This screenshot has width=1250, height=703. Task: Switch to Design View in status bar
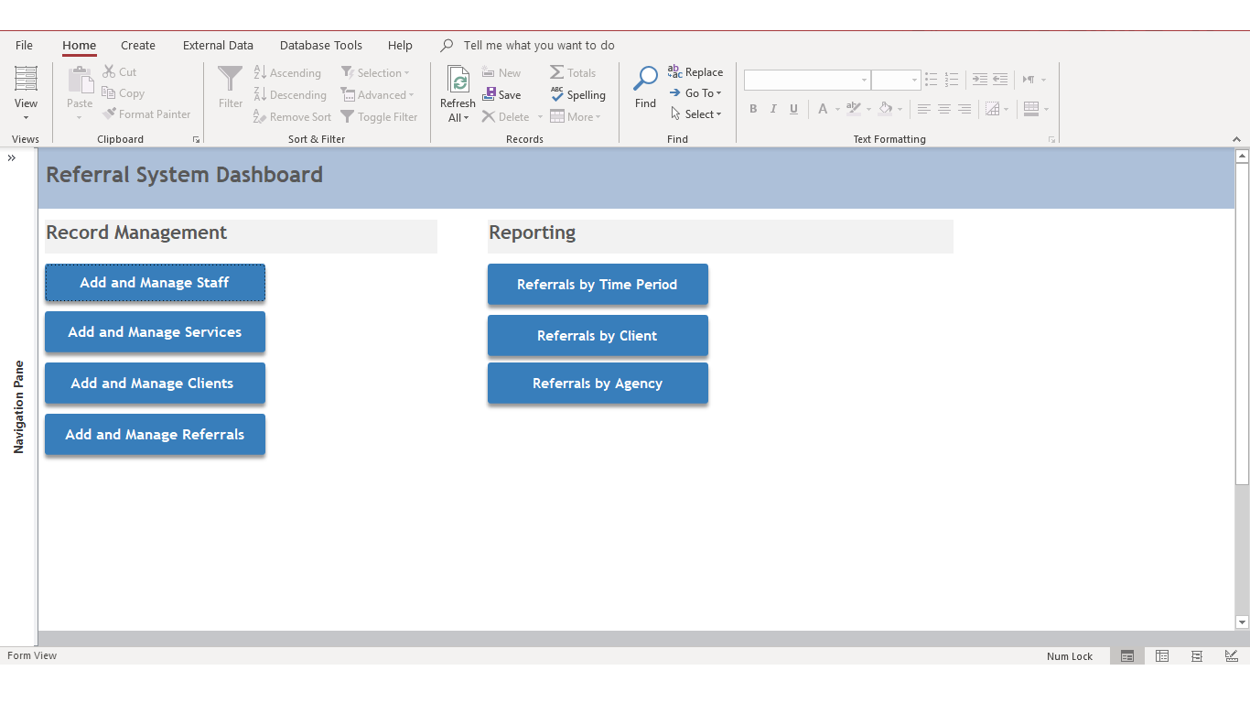click(x=1232, y=656)
